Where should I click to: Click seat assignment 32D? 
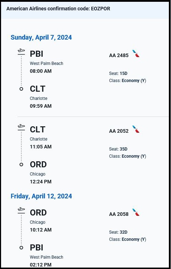123,232
